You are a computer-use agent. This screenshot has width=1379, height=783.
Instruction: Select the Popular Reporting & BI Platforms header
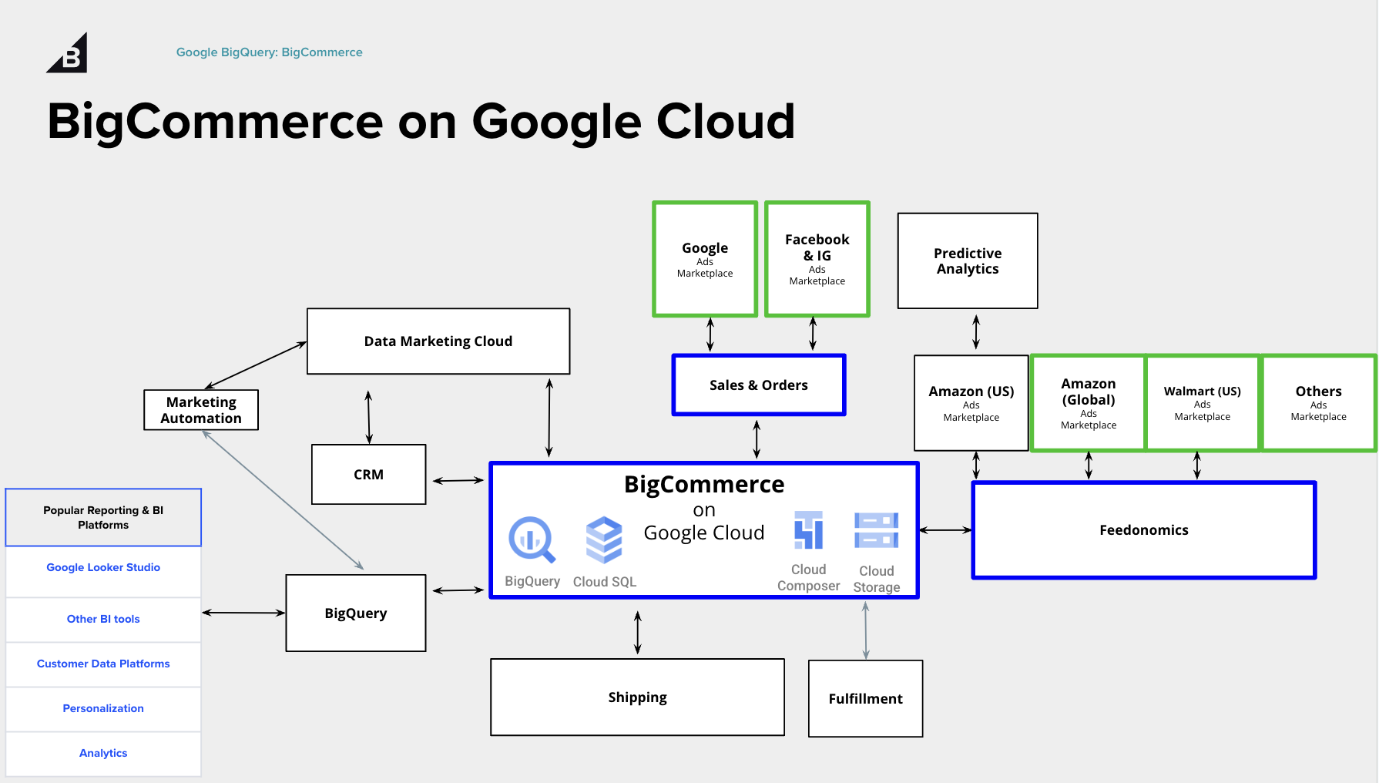coord(103,518)
